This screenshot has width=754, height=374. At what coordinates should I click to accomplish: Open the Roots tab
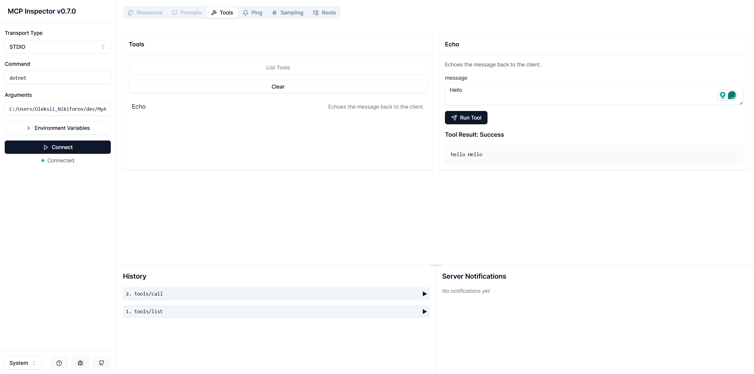click(x=324, y=12)
